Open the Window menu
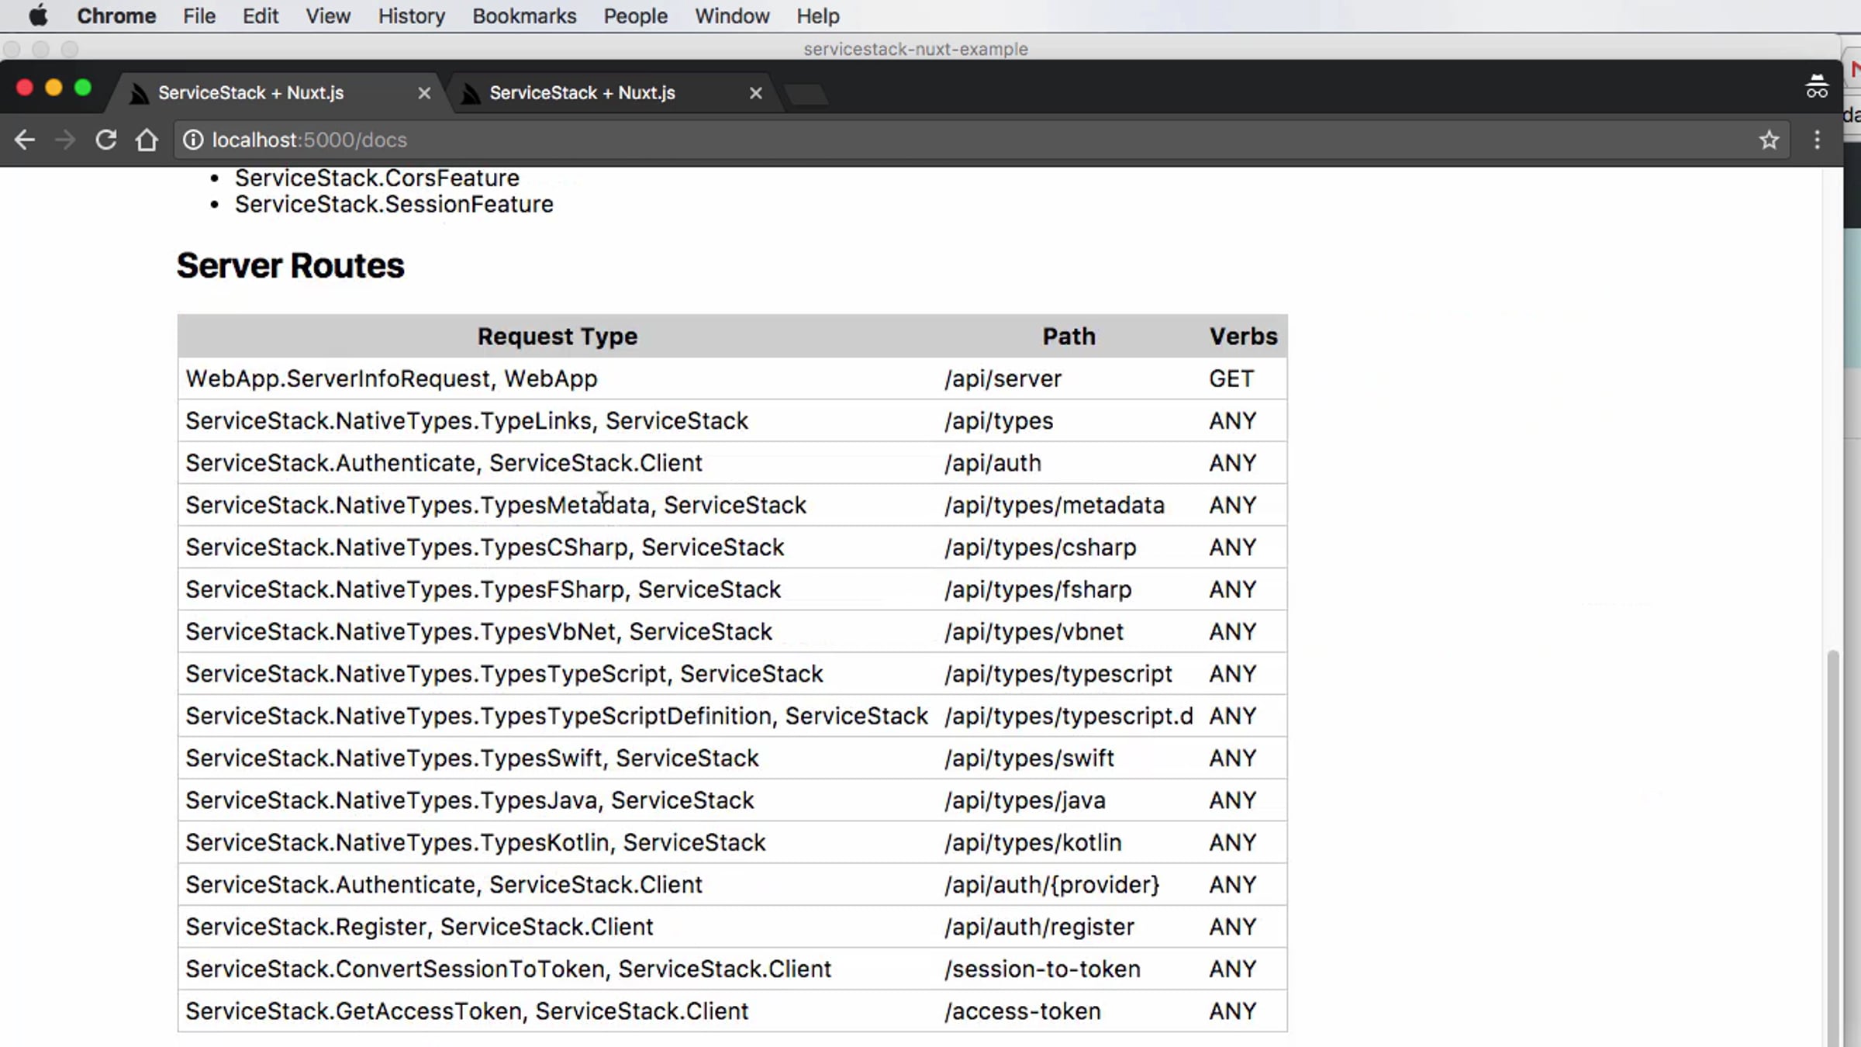This screenshot has height=1047, width=1861. 732,16
